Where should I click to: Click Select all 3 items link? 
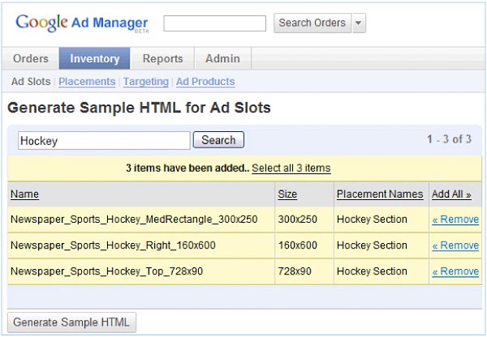[x=291, y=168]
